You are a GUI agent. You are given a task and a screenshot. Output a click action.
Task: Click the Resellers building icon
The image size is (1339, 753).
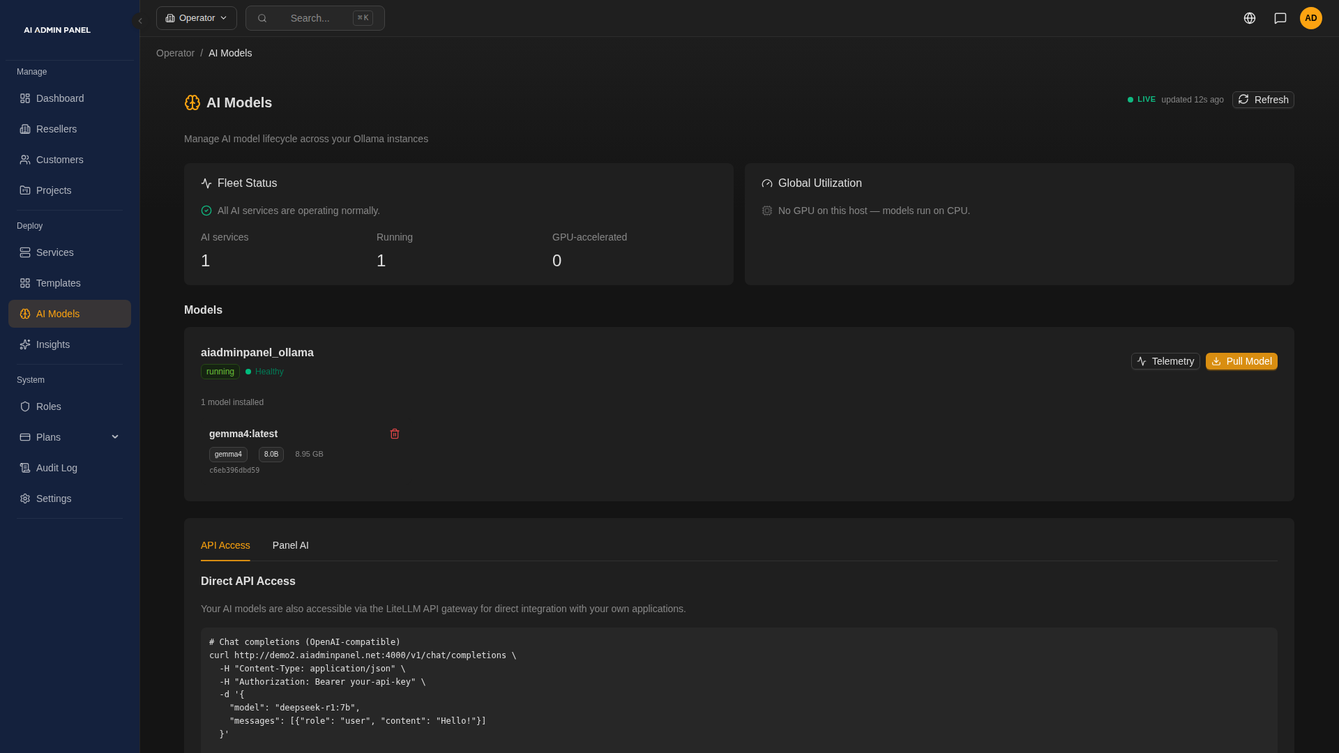[25, 129]
